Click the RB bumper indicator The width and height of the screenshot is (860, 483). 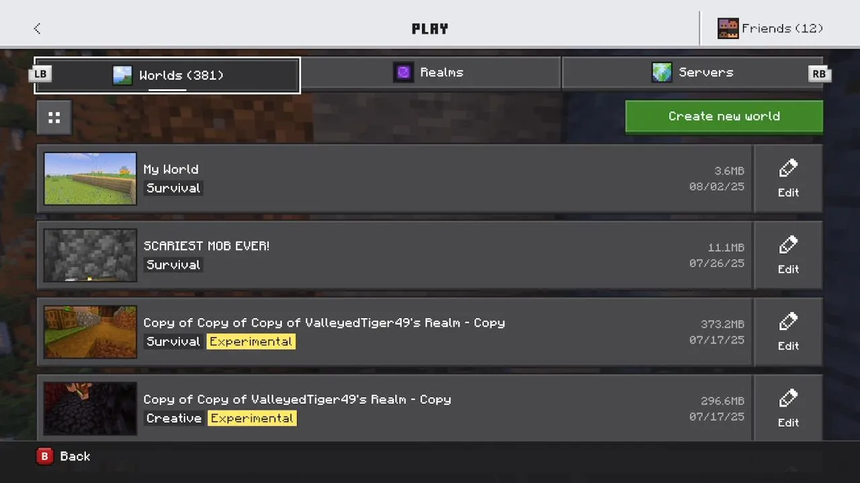point(819,74)
